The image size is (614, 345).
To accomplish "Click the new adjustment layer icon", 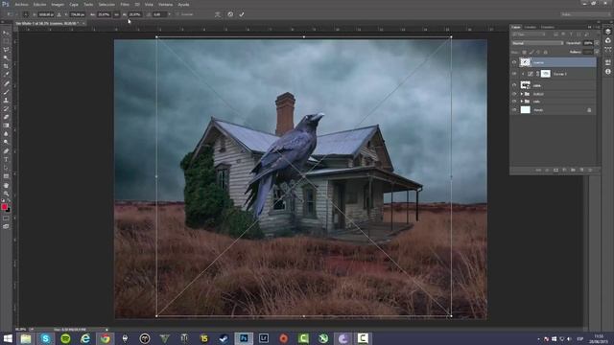I will click(x=564, y=171).
